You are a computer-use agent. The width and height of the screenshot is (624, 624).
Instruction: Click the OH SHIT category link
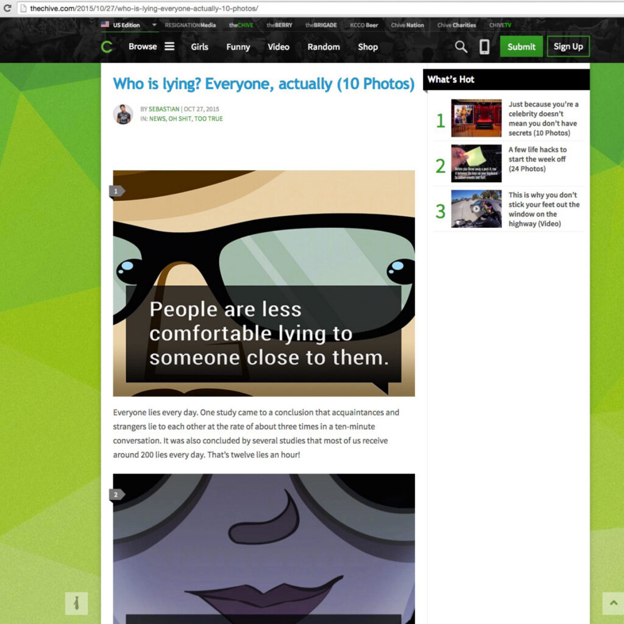click(180, 119)
